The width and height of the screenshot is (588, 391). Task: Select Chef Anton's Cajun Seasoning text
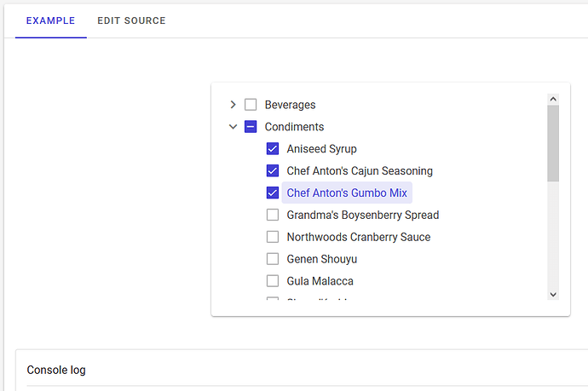tap(360, 171)
